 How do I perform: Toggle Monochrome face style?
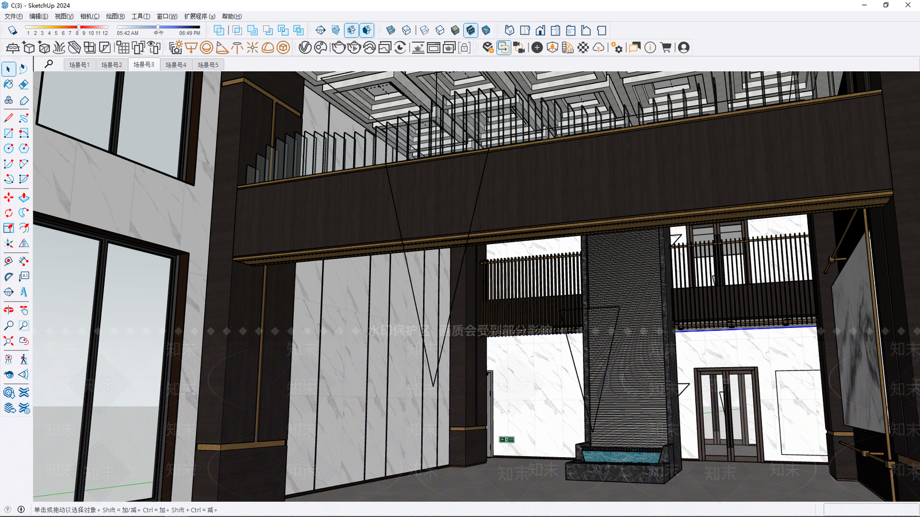(x=486, y=30)
